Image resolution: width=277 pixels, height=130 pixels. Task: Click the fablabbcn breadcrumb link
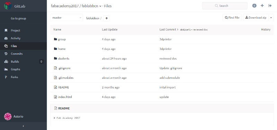pos(92,18)
